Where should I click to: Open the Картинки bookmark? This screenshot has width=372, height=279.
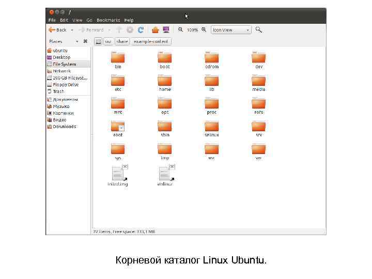click(69, 113)
